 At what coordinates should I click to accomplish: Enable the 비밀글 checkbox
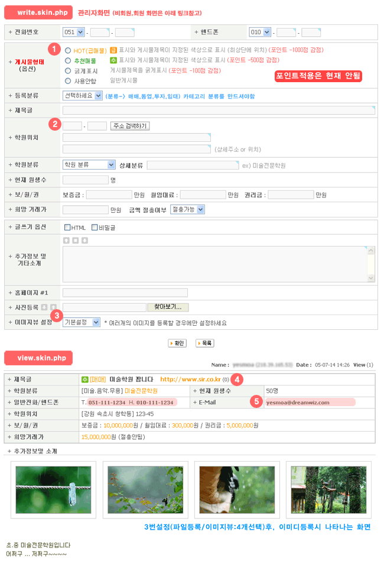(95, 228)
